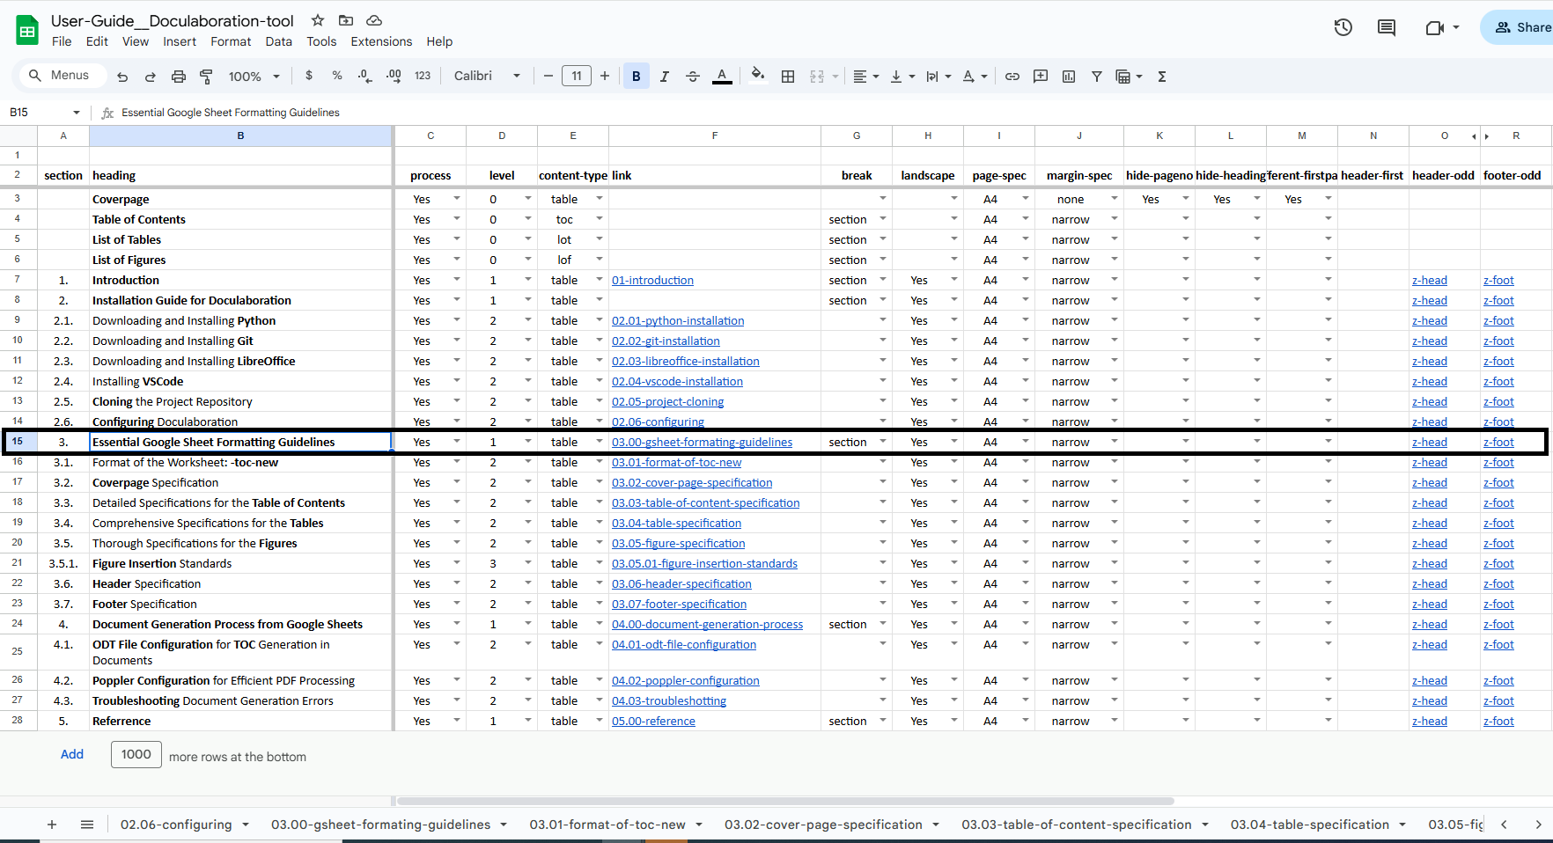Select the column F header
Viewport: 1553px width, 843px height.
pyautogui.click(x=715, y=136)
